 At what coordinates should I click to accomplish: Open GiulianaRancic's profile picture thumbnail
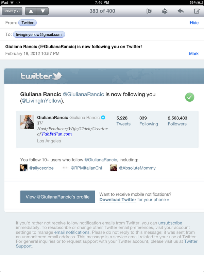pyautogui.click(x=27, y=122)
